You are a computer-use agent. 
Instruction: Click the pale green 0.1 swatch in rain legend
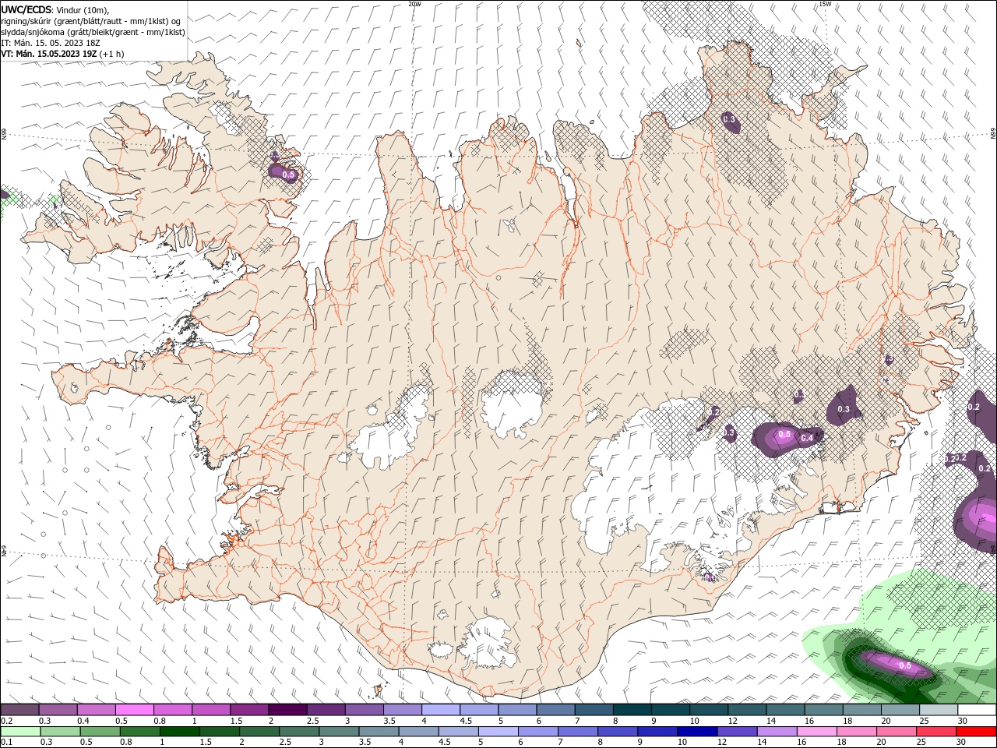click(x=19, y=732)
